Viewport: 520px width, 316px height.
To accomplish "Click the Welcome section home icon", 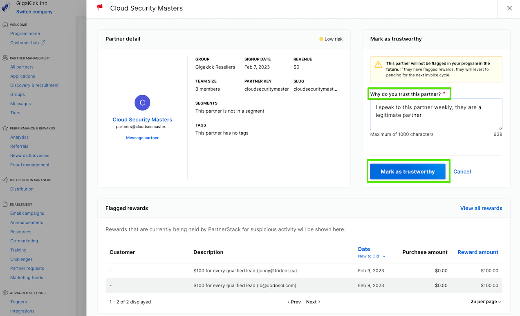I will click(4, 24).
